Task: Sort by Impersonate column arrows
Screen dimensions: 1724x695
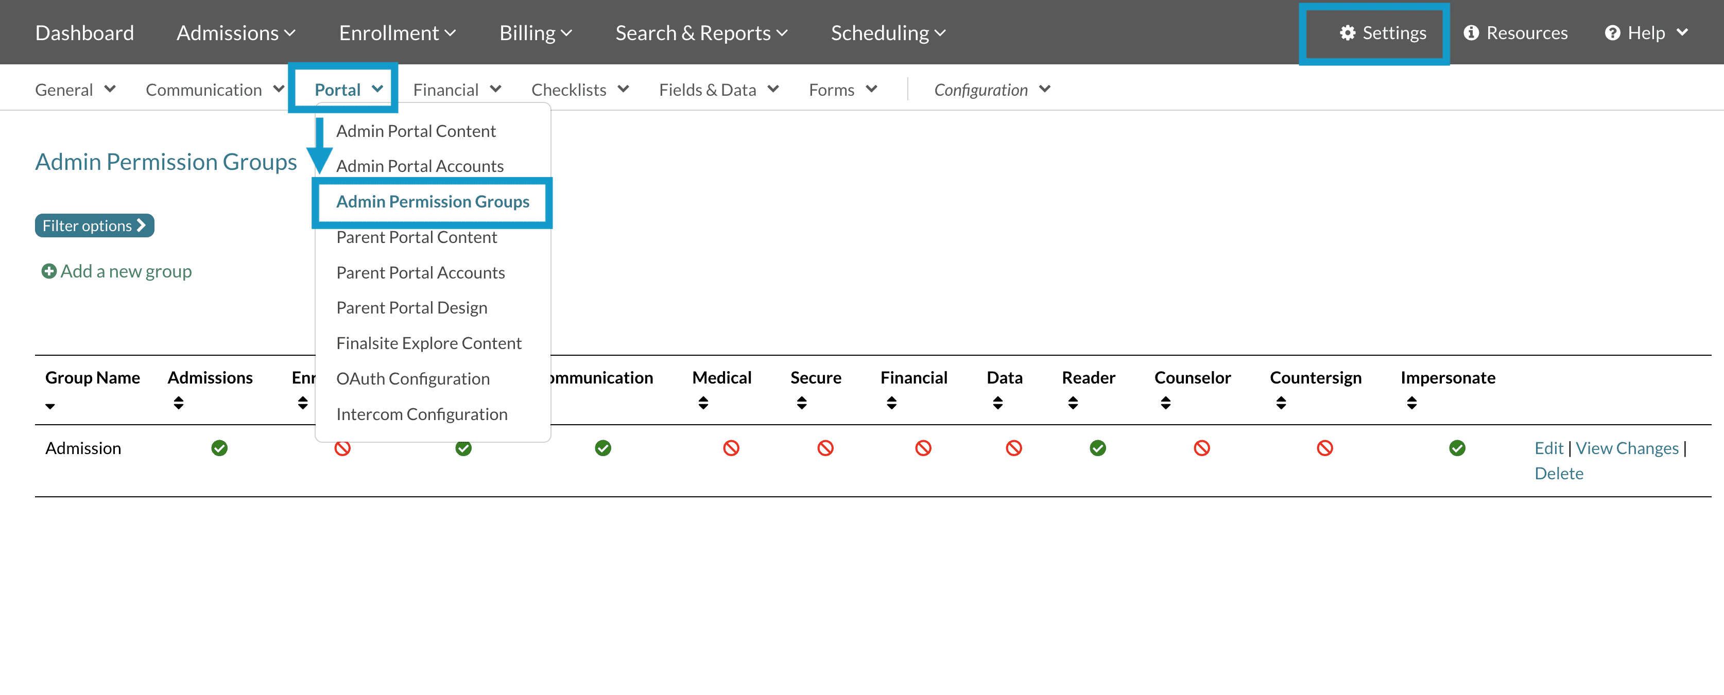Action: [x=1411, y=403]
